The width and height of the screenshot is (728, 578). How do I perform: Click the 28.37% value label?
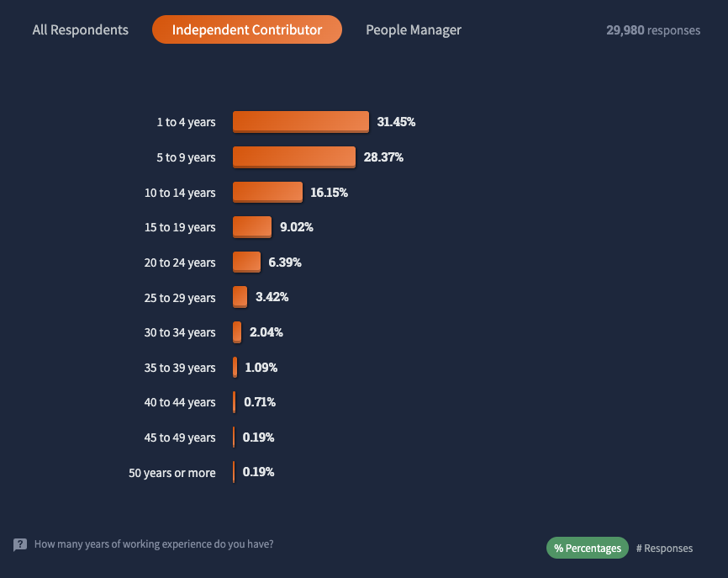coord(383,157)
